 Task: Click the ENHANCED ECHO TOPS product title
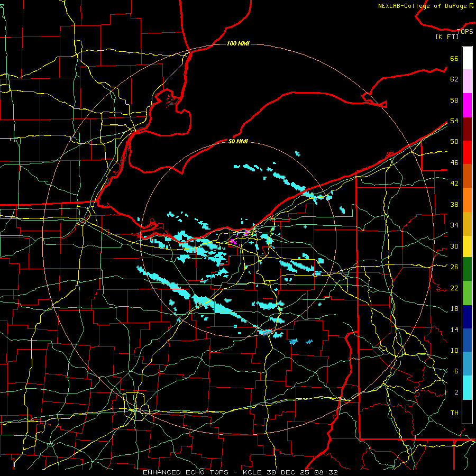pos(186,472)
